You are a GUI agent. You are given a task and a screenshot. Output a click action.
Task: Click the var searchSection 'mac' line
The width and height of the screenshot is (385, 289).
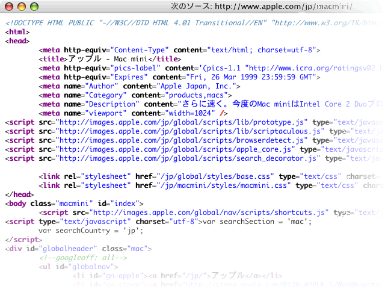159,222
